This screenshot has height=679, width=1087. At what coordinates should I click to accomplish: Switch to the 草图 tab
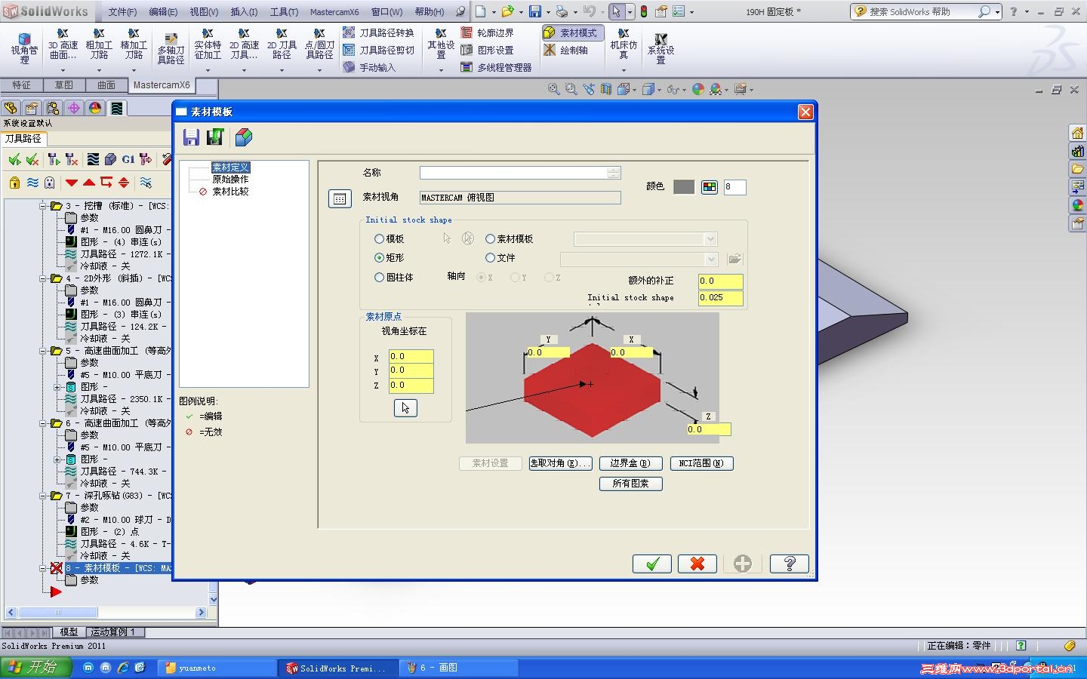pos(64,85)
